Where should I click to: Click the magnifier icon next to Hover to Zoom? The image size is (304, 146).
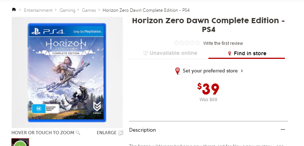click(78, 133)
